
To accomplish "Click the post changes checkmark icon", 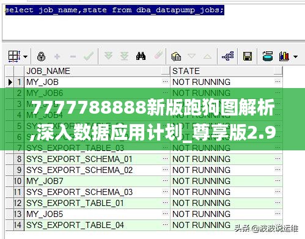I will pyautogui.click(x=89, y=56).
